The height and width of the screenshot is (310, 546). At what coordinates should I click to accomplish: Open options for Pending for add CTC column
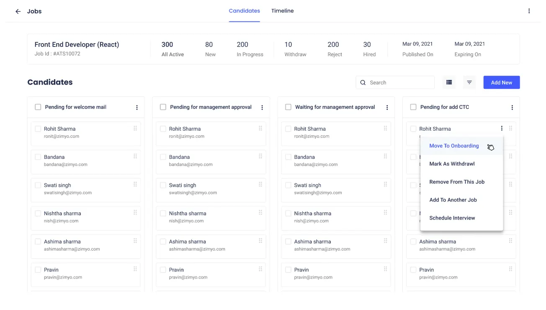pos(512,108)
